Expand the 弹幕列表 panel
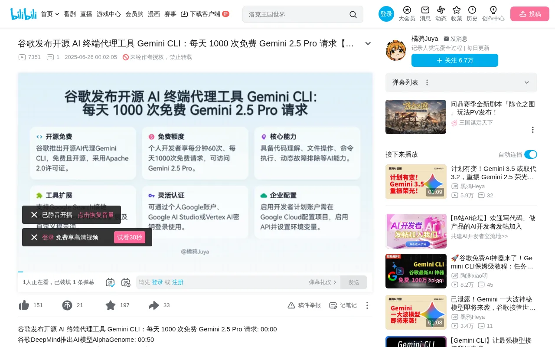 click(527, 82)
